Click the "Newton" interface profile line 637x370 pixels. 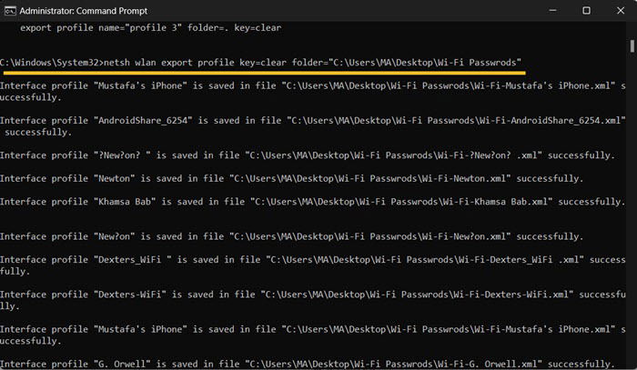click(292, 178)
